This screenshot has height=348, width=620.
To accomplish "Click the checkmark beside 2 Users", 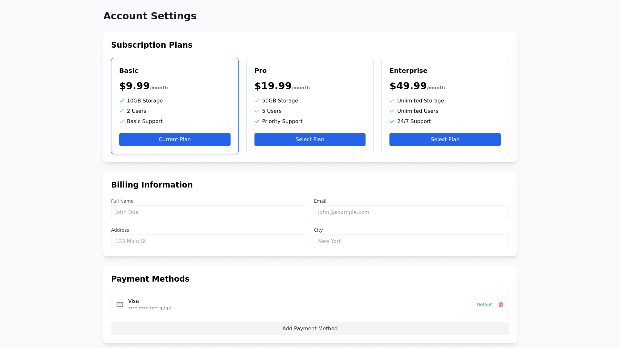I will 122,111.
